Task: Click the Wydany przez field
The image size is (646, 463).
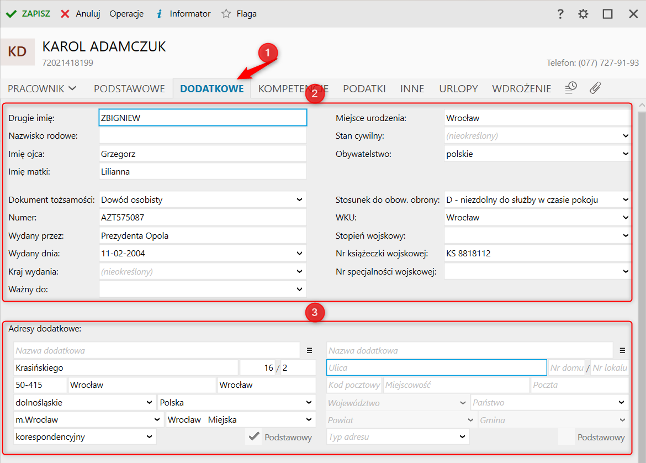Action: pos(203,235)
